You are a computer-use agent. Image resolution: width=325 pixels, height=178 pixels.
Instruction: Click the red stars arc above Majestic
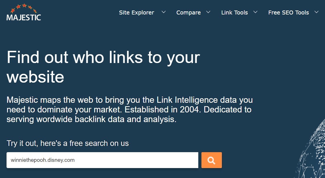pos(24,8)
